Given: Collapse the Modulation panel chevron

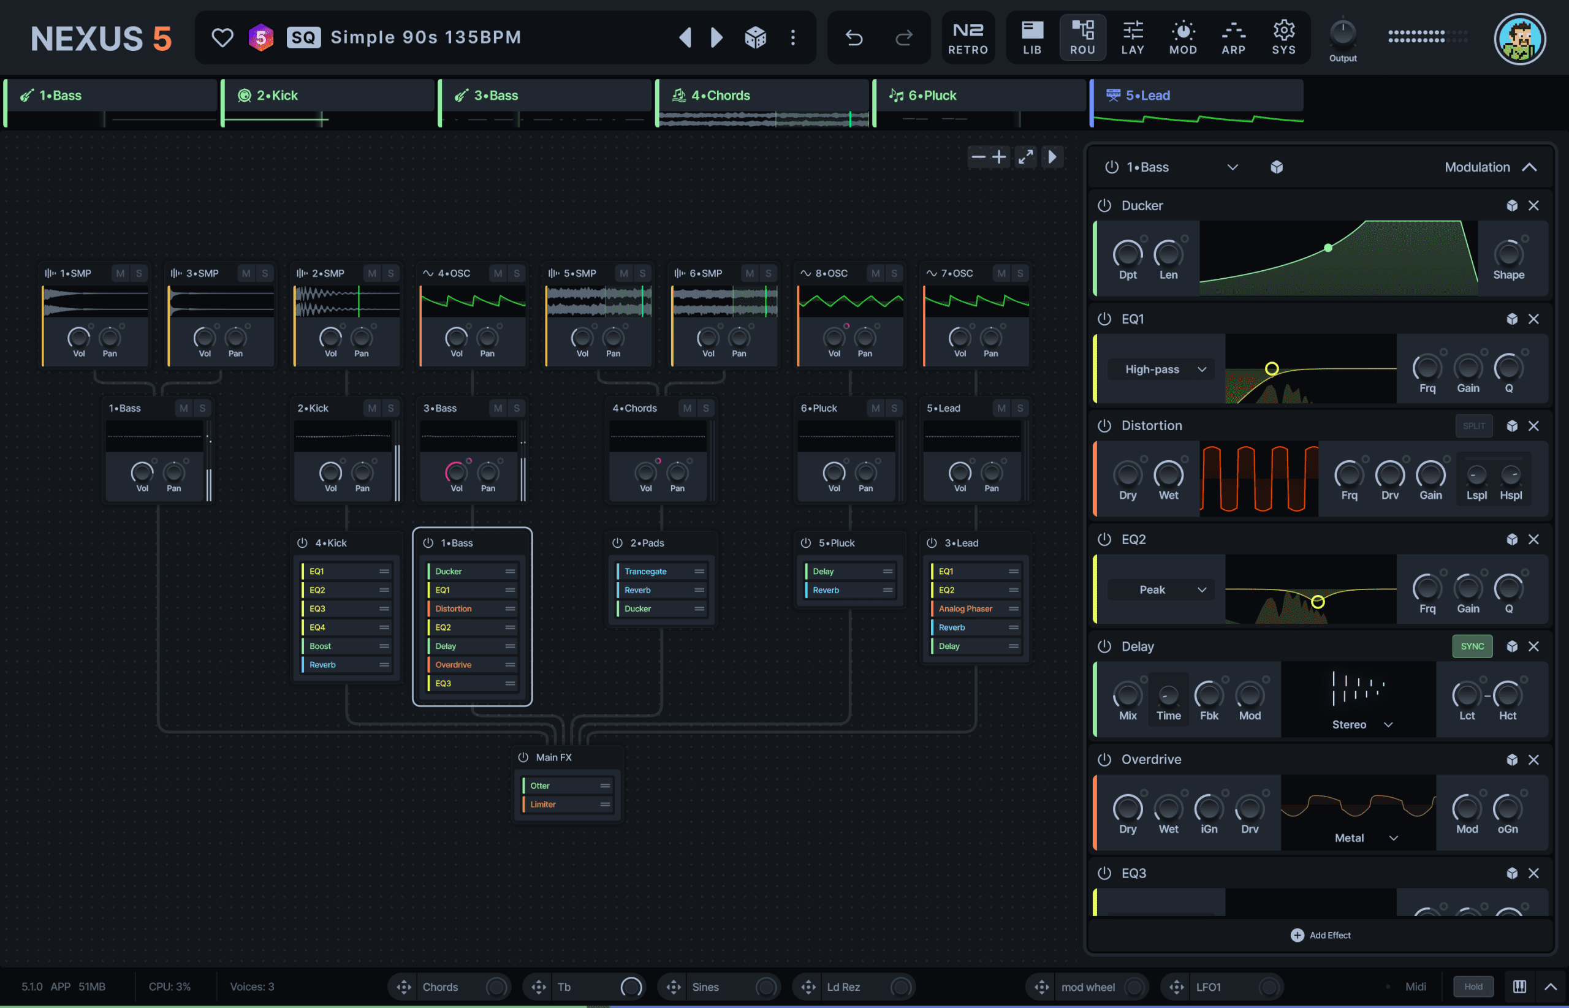Looking at the screenshot, I should [x=1529, y=167].
